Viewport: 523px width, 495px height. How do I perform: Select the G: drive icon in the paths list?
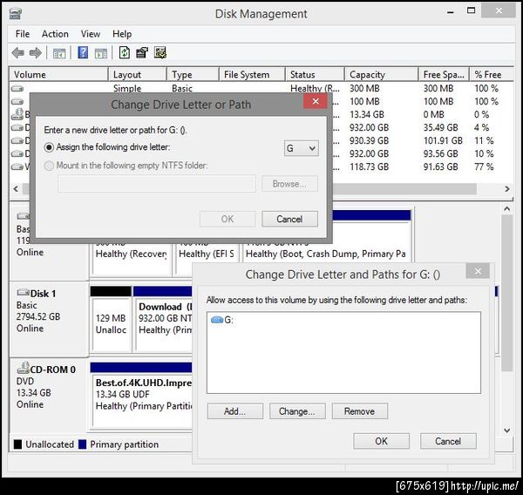click(x=217, y=320)
